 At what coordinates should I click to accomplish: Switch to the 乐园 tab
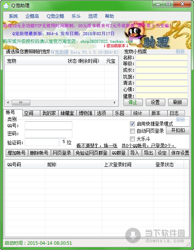click(122, 113)
